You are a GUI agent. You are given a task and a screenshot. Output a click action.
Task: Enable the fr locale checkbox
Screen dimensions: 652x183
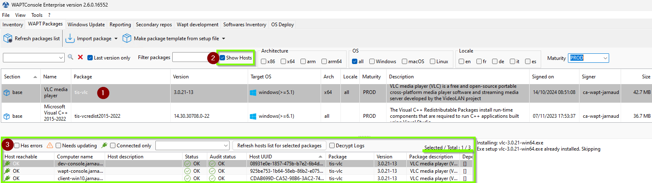click(x=479, y=62)
